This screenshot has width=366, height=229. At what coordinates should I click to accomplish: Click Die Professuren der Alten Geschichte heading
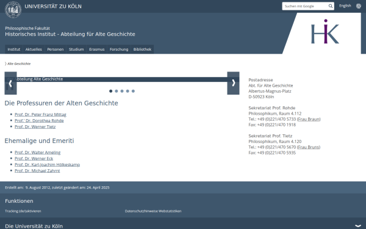[x=61, y=103]
